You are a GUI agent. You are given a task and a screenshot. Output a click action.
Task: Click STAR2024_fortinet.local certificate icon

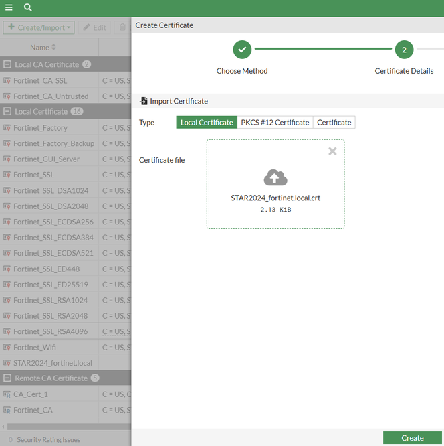click(7, 363)
